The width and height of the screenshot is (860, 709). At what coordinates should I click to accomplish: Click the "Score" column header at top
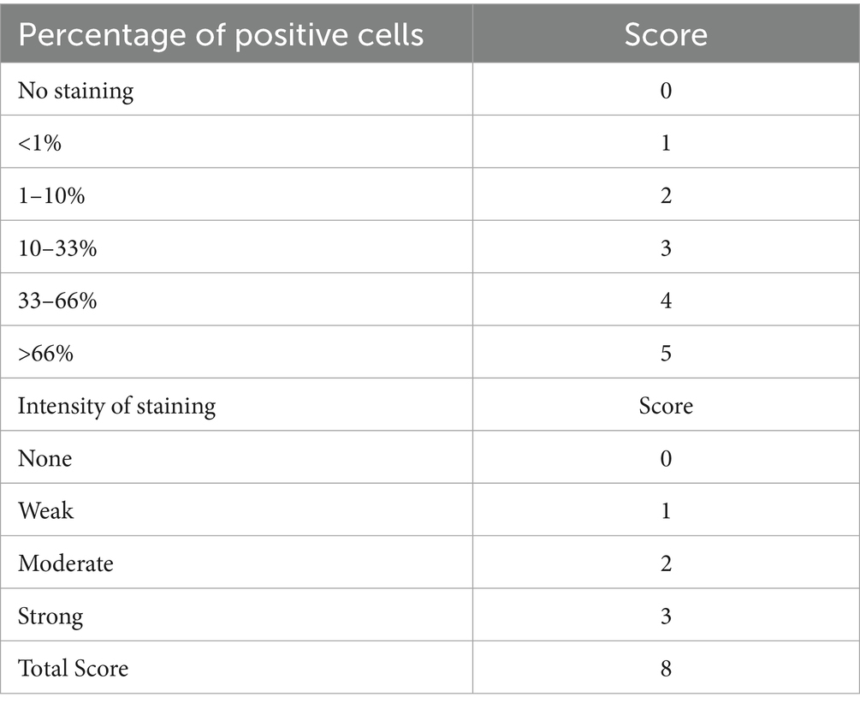[665, 34]
